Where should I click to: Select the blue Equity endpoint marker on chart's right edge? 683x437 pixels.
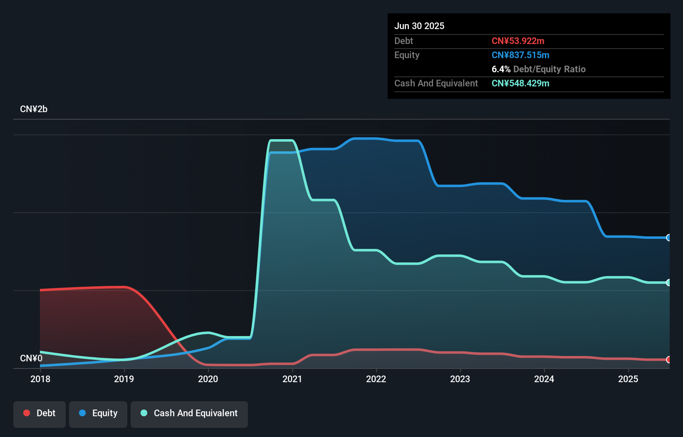tap(668, 238)
